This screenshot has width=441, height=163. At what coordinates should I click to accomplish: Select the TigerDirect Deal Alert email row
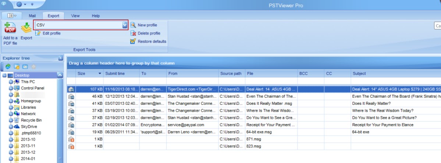tap(254, 89)
